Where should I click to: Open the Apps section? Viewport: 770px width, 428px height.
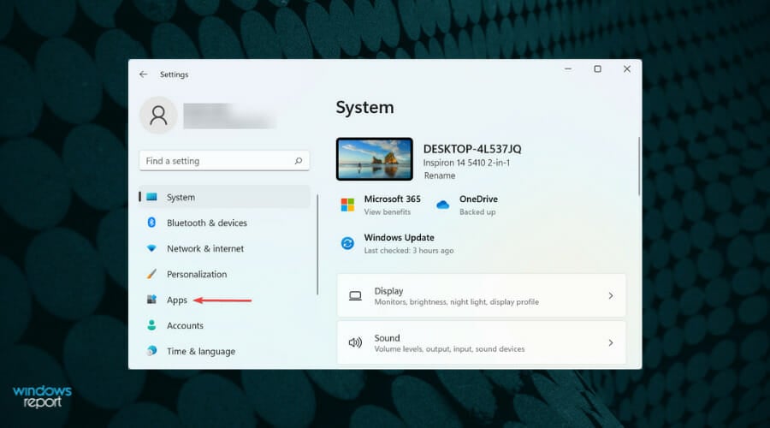point(224,300)
